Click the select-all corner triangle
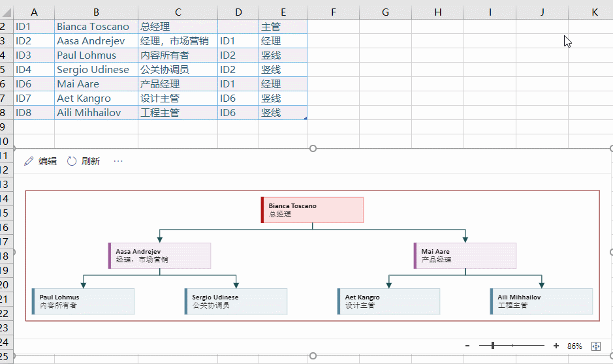Screen dimensions: 613x364 [7, 12]
